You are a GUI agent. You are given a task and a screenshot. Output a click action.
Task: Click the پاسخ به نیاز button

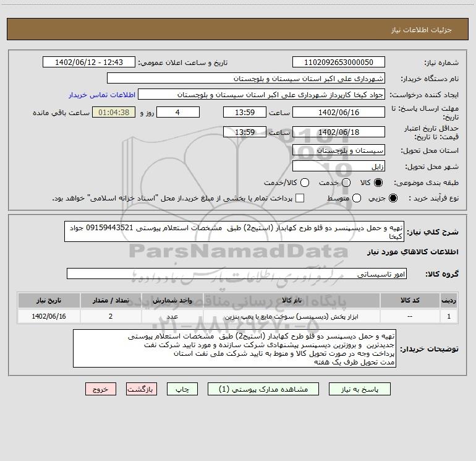click(359, 389)
